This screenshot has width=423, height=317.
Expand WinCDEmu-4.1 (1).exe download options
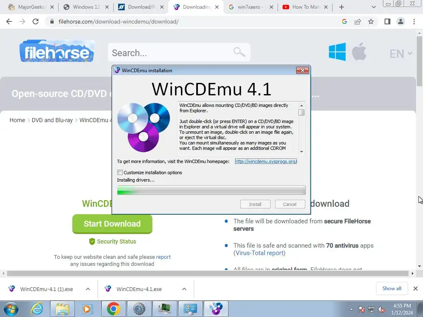click(88, 289)
